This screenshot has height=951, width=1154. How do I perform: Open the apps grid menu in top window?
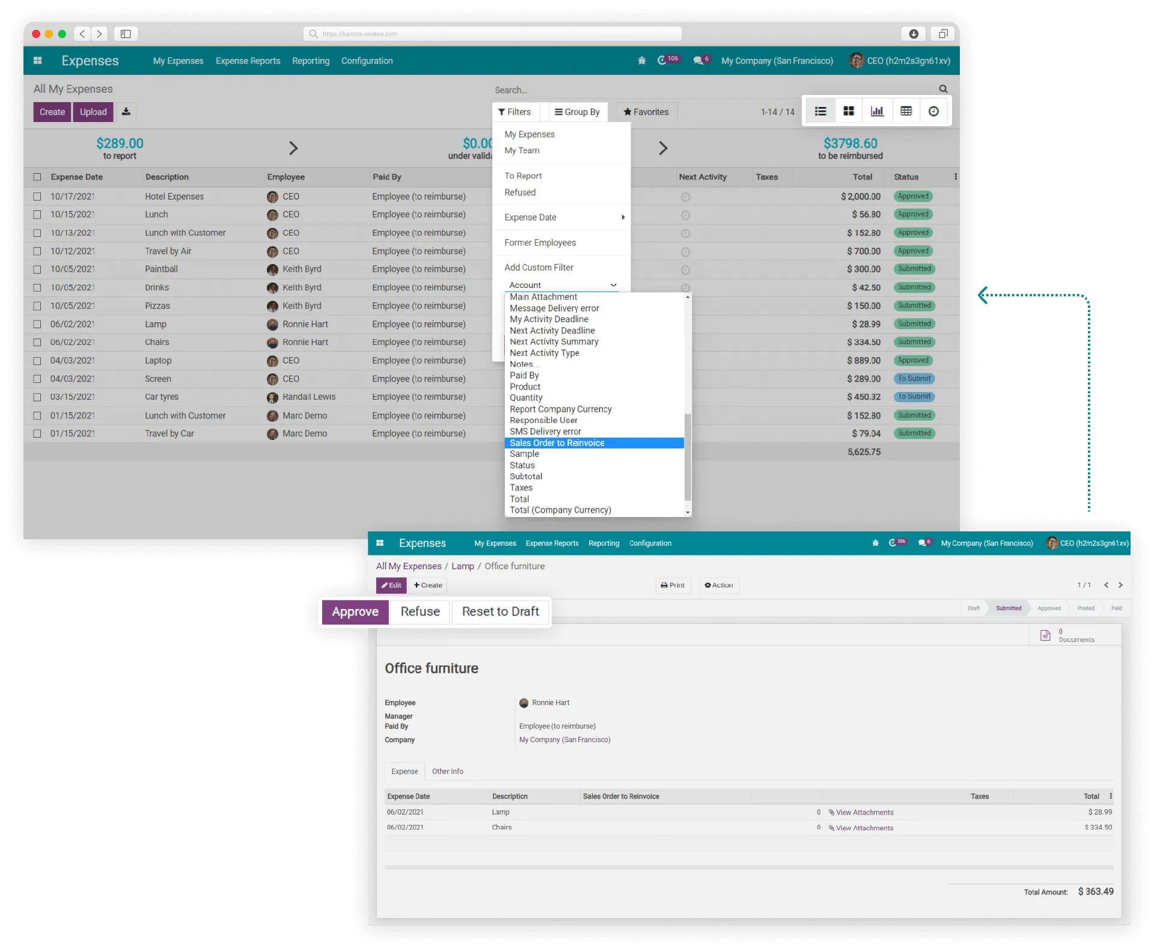pos(37,61)
